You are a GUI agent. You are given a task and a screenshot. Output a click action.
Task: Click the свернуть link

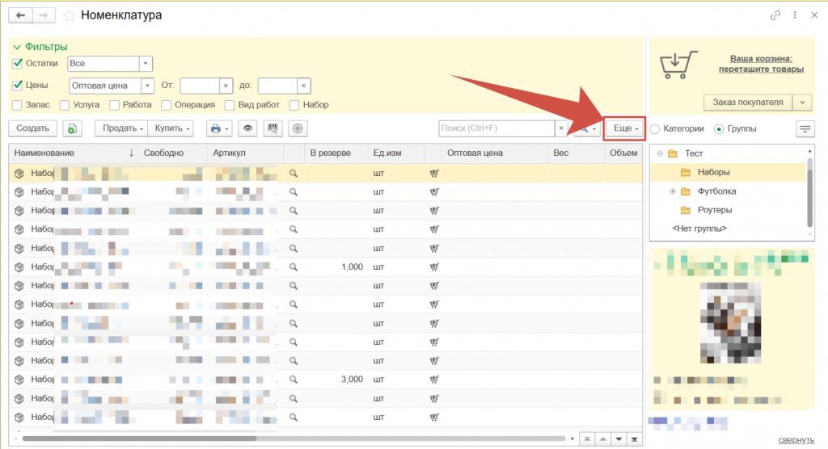[x=796, y=439]
